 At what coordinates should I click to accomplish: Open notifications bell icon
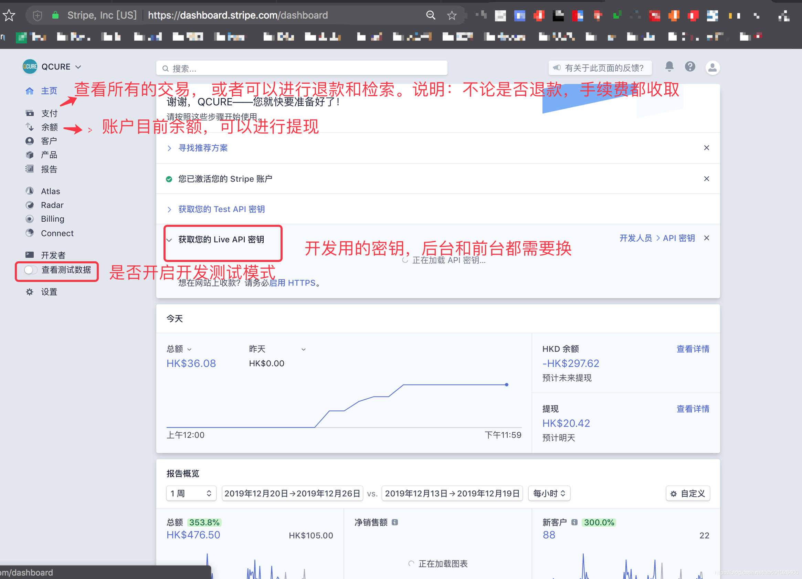(669, 66)
